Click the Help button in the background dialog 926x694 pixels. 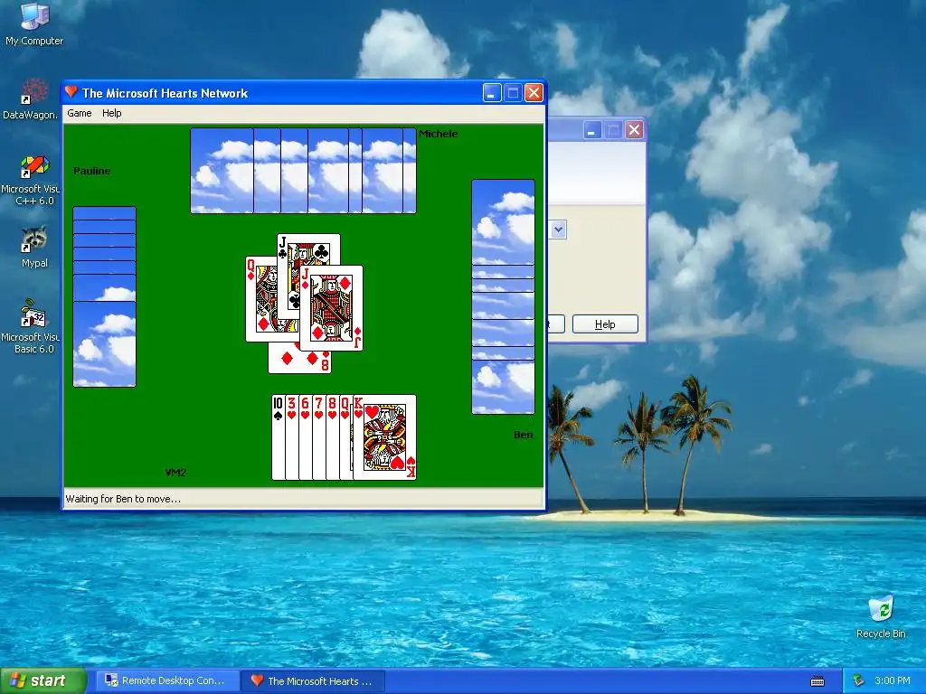(x=605, y=324)
